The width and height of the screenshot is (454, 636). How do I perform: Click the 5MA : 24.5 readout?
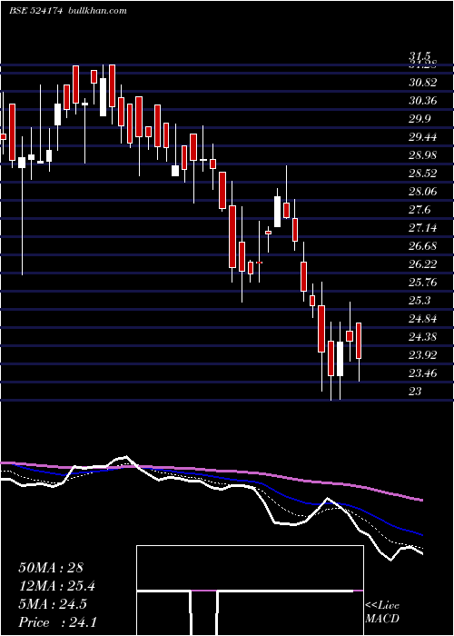[x=53, y=604]
